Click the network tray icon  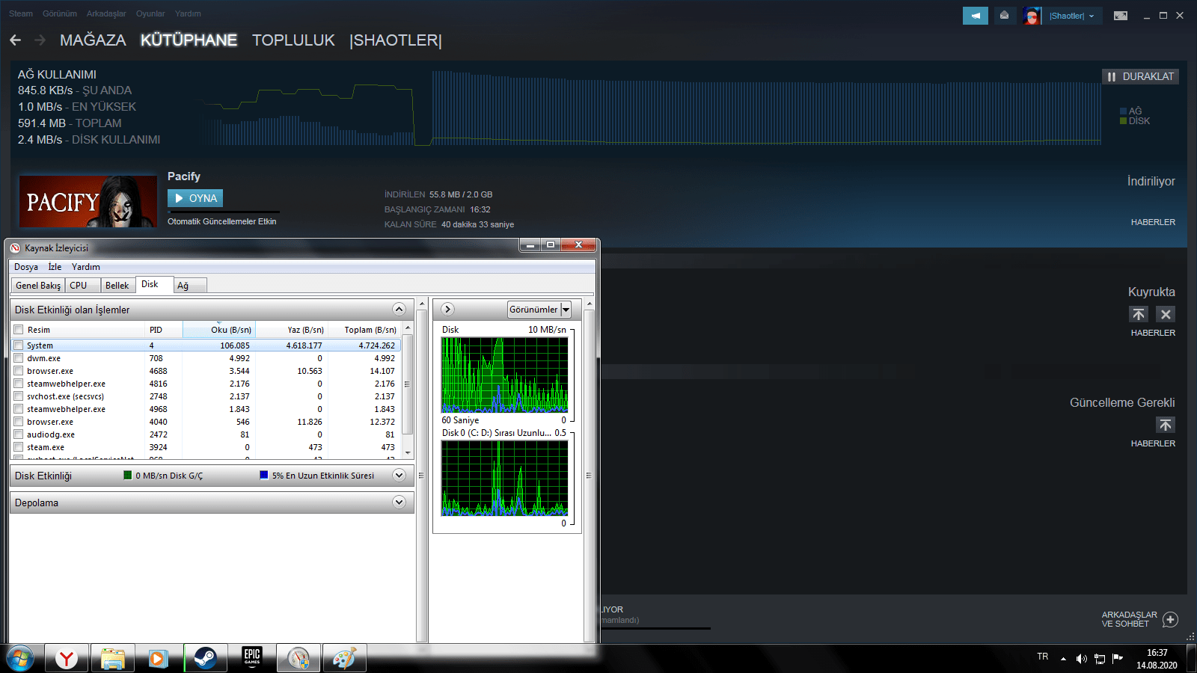pos(1100,659)
